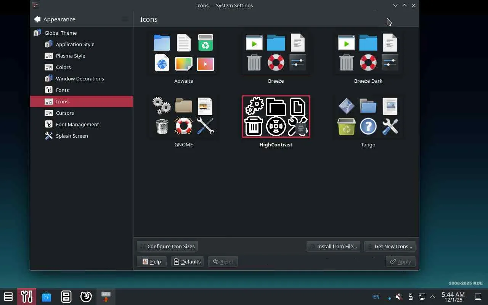488x305 pixels.
Task: Switch to the Fonts settings page
Action: pos(82,90)
